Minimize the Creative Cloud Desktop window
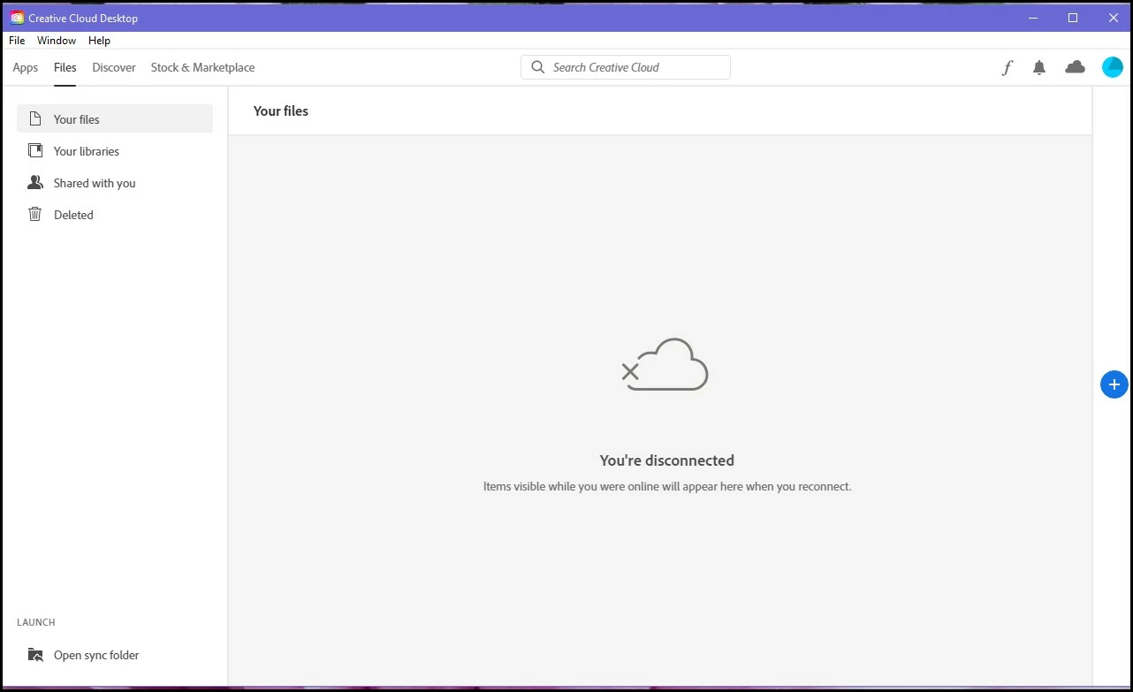1133x692 pixels. [x=1032, y=18]
